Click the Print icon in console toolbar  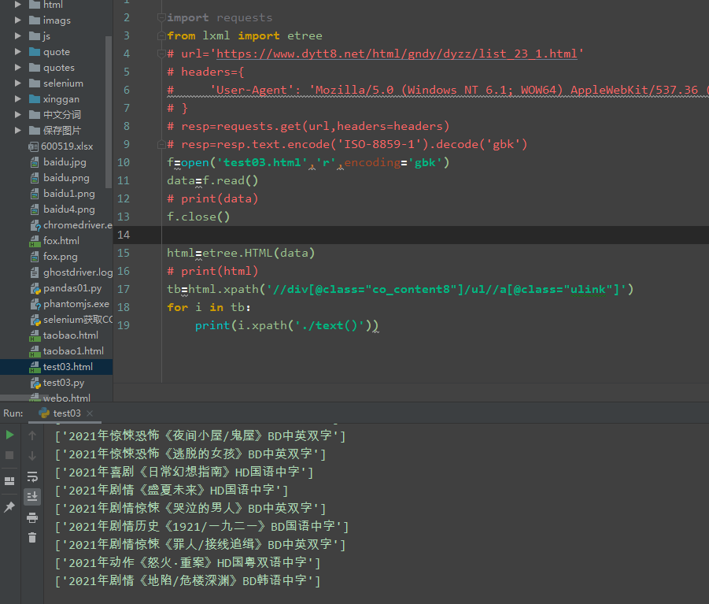(32, 517)
